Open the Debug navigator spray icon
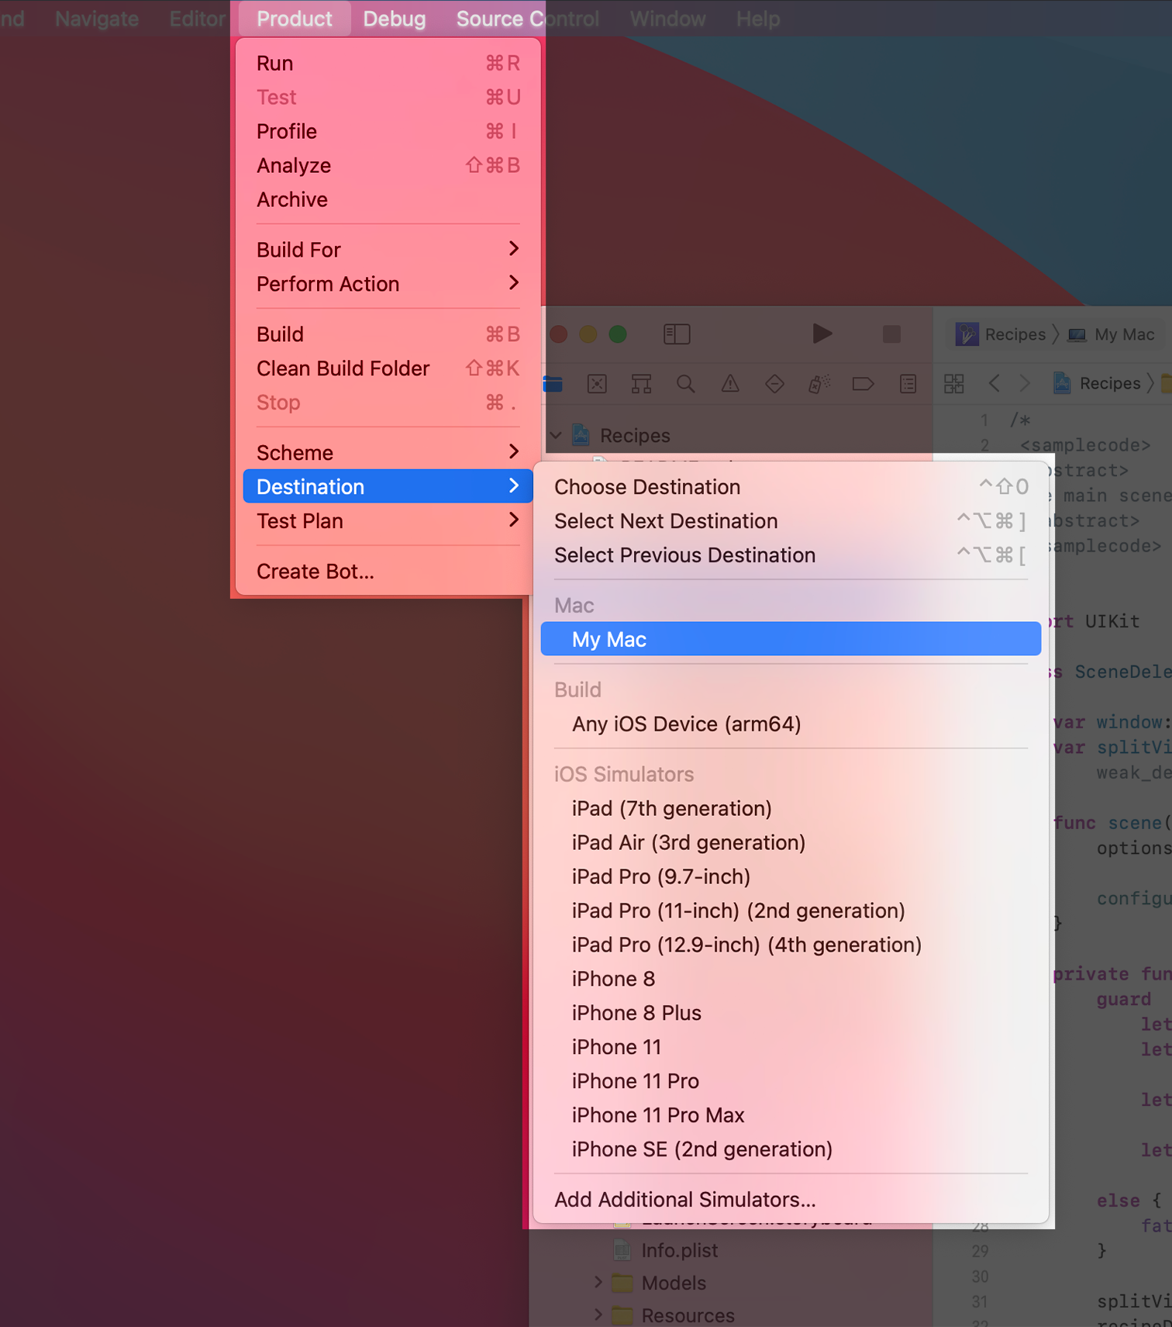The height and width of the screenshot is (1327, 1172). point(819,384)
